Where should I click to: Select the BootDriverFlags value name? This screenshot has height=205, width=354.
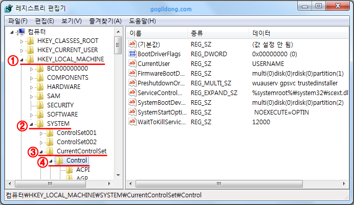[x=159, y=54]
